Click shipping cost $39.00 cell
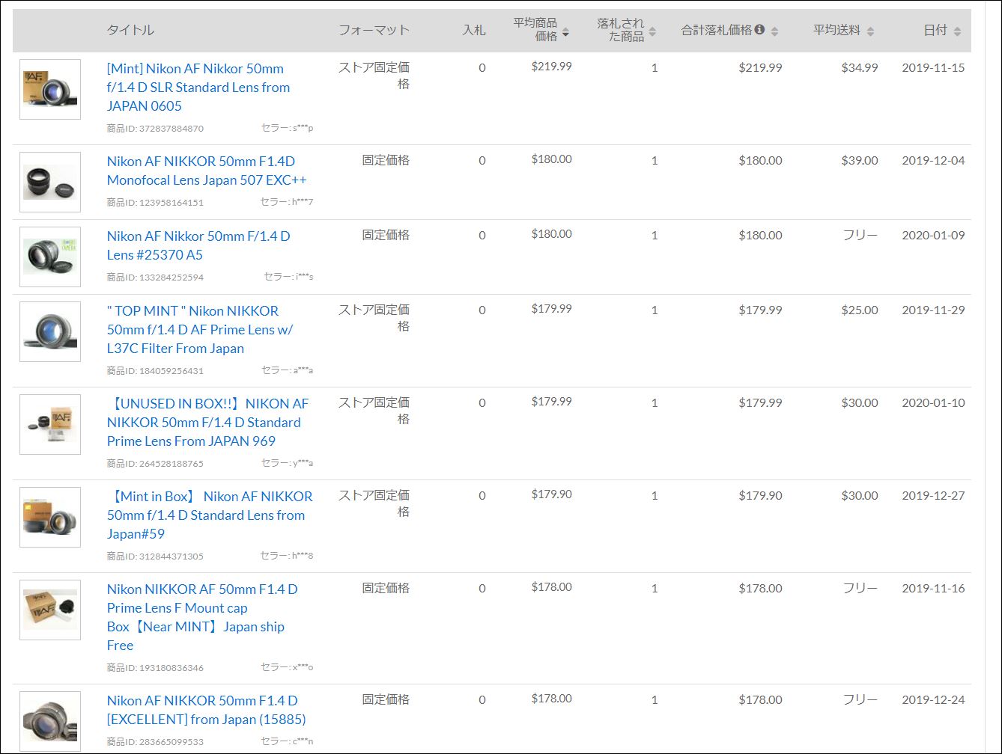This screenshot has width=1002, height=754. (x=860, y=161)
